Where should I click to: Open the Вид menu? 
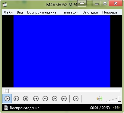(20, 12)
